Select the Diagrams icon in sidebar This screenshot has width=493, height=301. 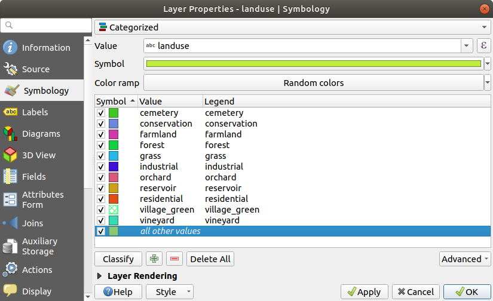[x=10, y=134]
